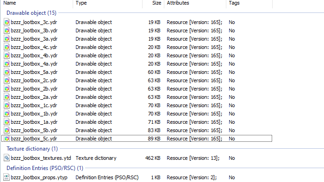Select file name bzzz_lootbox_4a.ydr

(x=34, y=64)
